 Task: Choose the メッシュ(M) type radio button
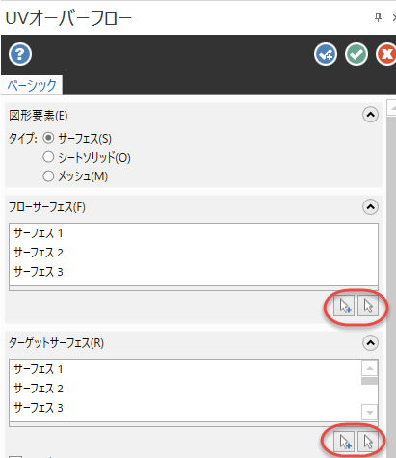tap(48, 176)
